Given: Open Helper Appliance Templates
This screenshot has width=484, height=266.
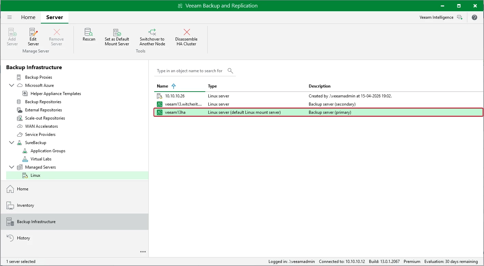Looking at the screenshot, I should 56,94.
